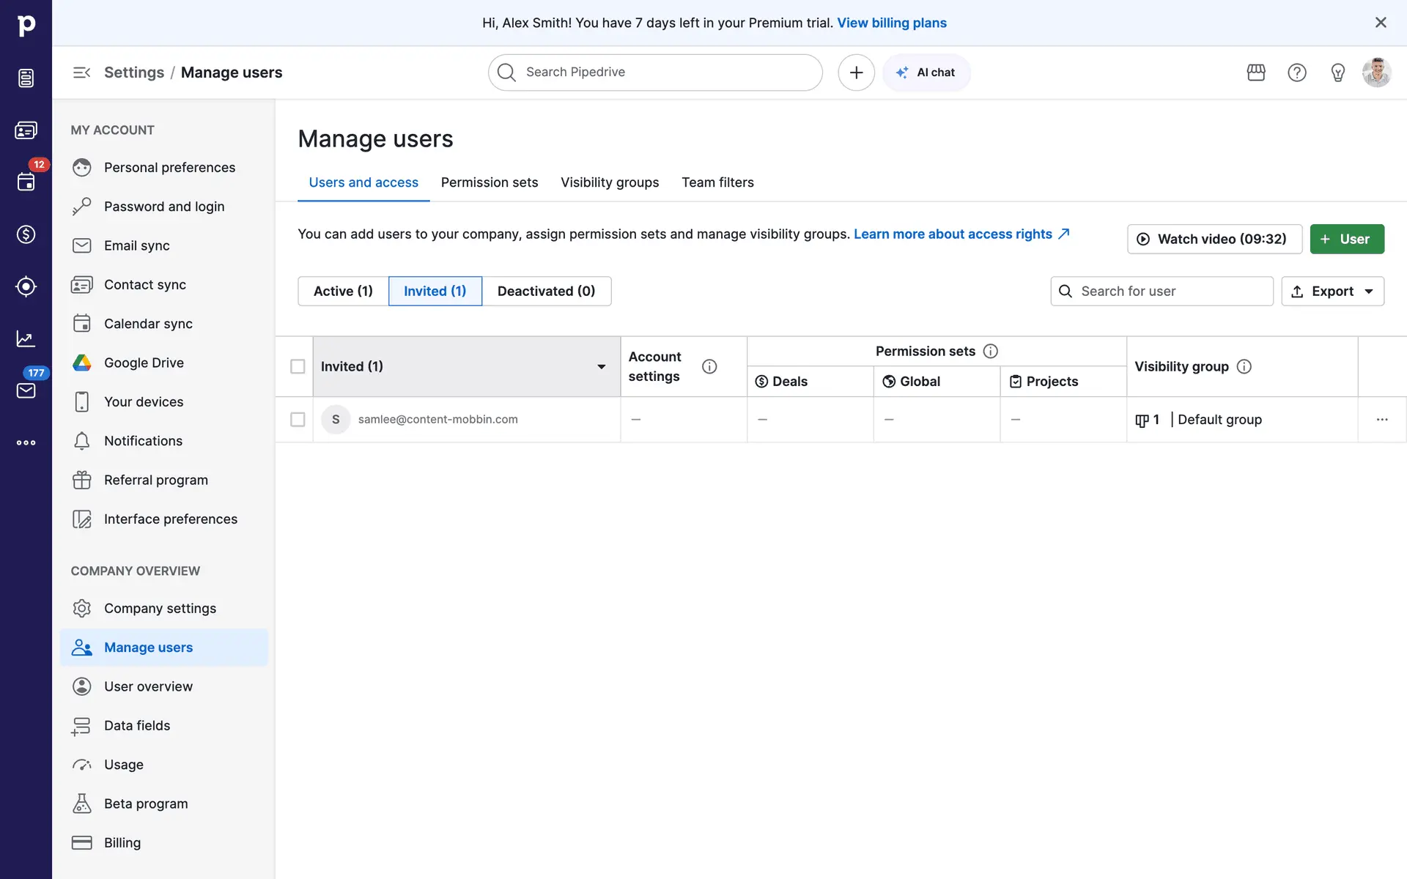Screen dimensions: 1407x879
Task: Open the Insights chart icon in sidebar
Action: point(26,338)
